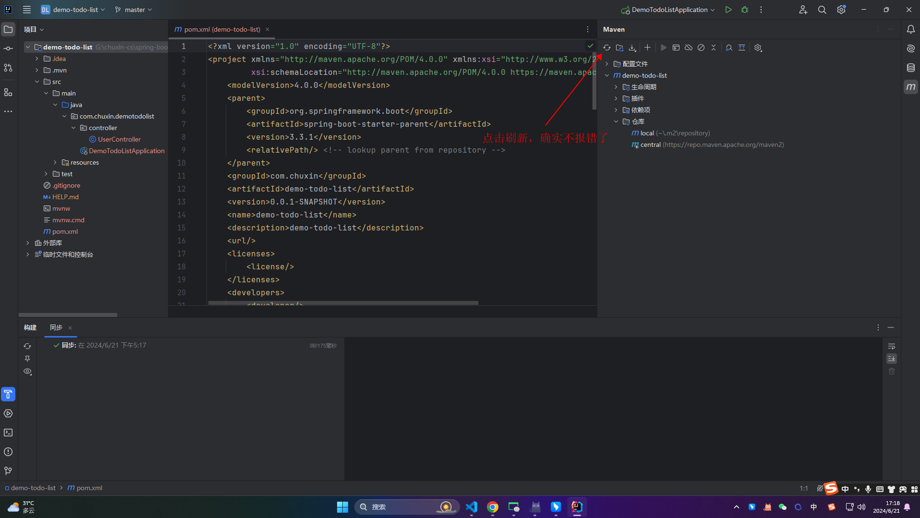Open Terminal tool window
This screenshot has height=518, width=920.
click(8, 433)
